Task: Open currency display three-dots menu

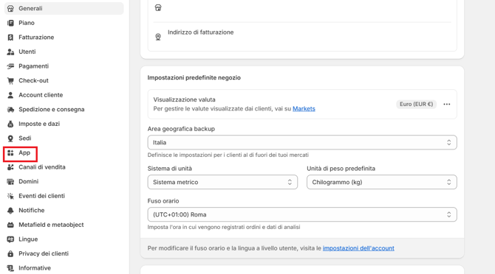Action: tap(447, 104)
